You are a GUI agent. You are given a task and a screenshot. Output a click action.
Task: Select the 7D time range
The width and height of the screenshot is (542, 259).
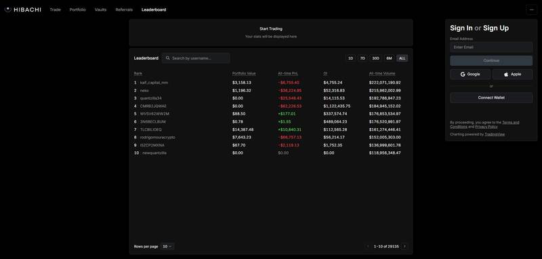[362, 58]
